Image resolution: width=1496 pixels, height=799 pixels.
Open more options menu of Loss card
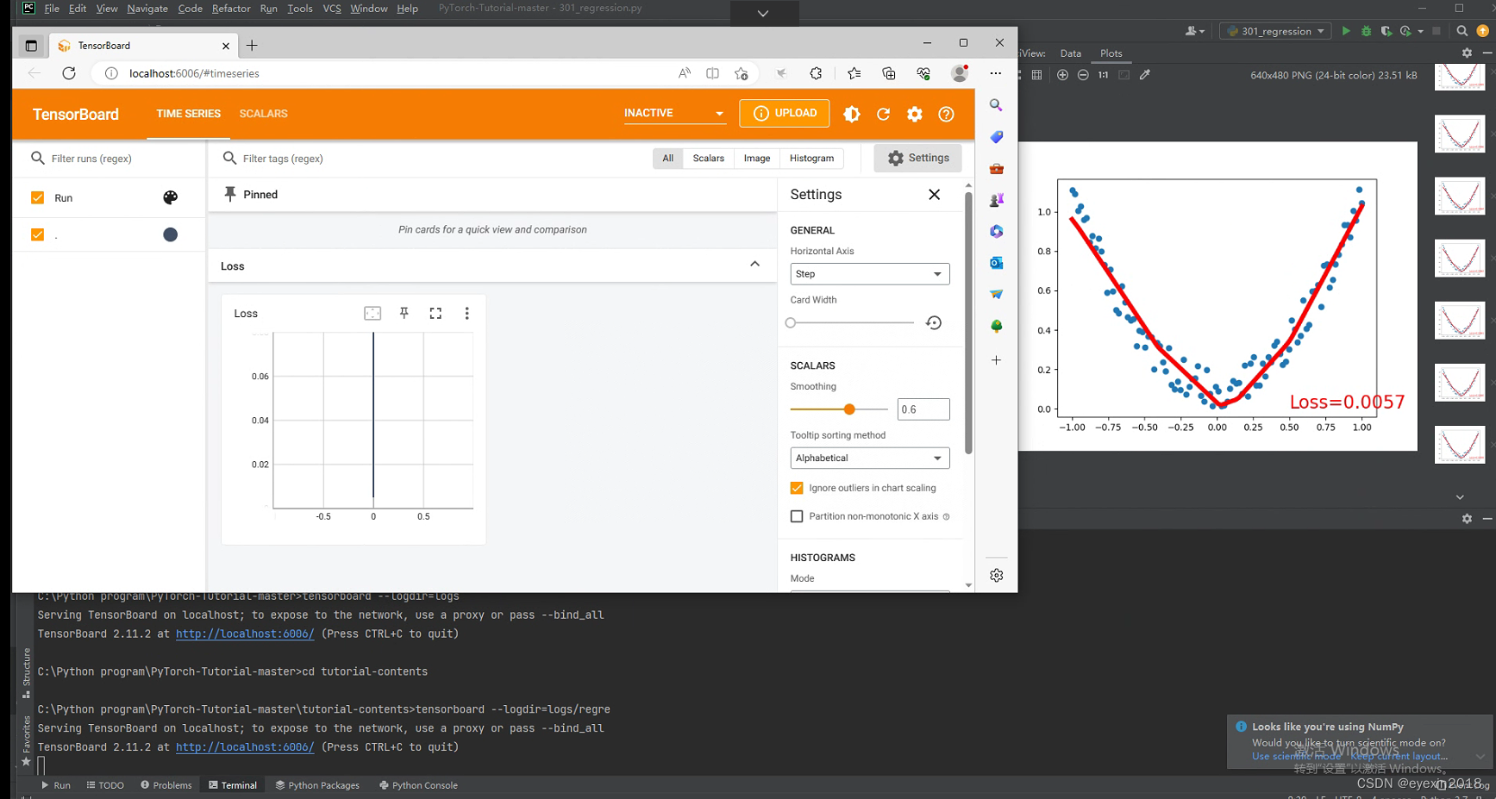tap(467, 313)
